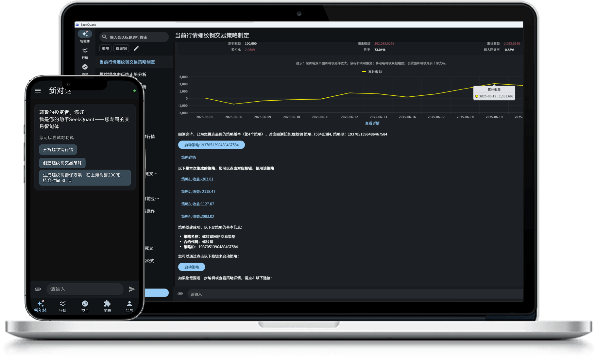Viewport: 597px width, 360px height.
Task: Click the attachment icon in phone chat
Action: point(38,289)
